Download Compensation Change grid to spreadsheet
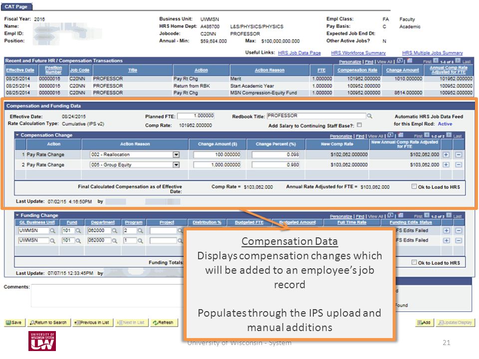The width and height of the screenshot is (479, 359). pyautogui.click(x=401, y=135)
